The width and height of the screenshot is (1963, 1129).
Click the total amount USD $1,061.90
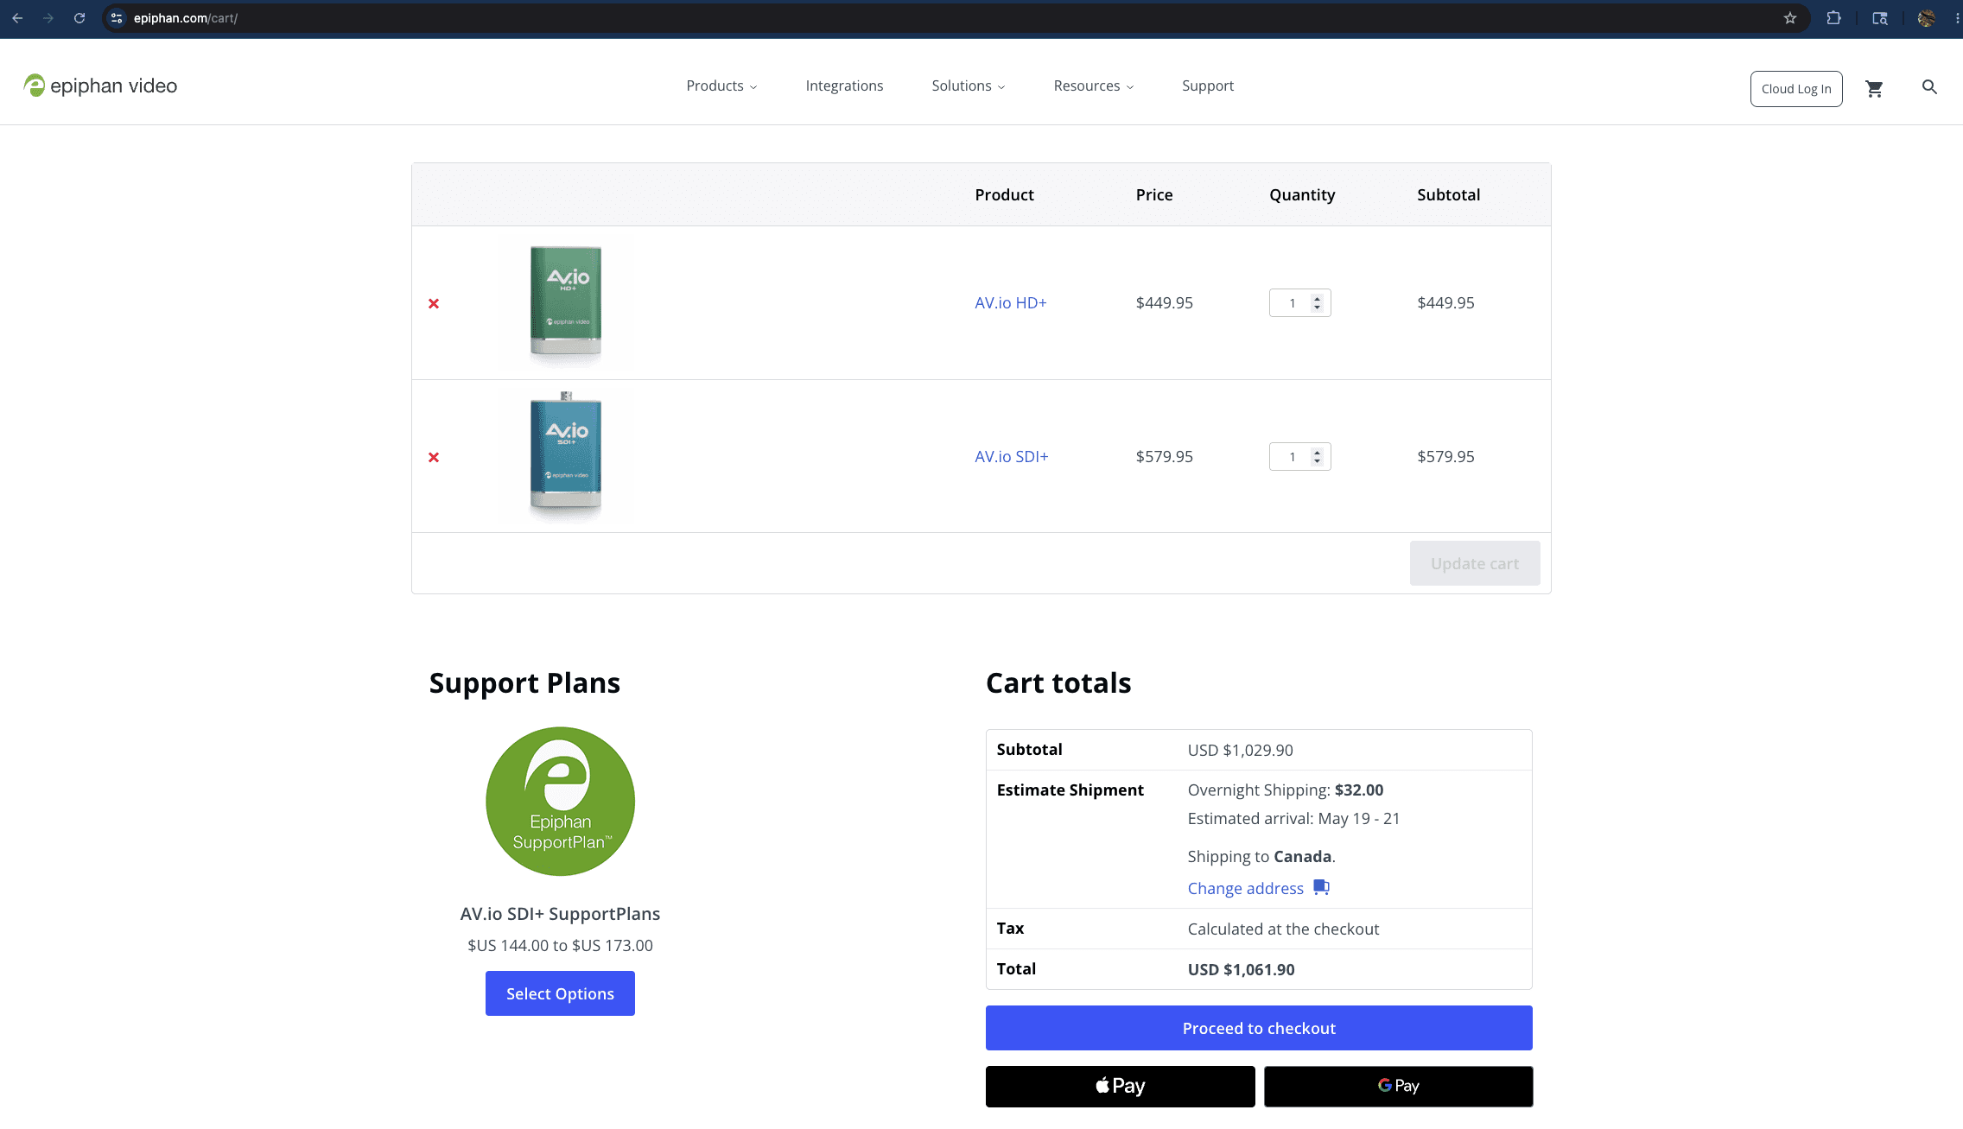pos(1242,969)
